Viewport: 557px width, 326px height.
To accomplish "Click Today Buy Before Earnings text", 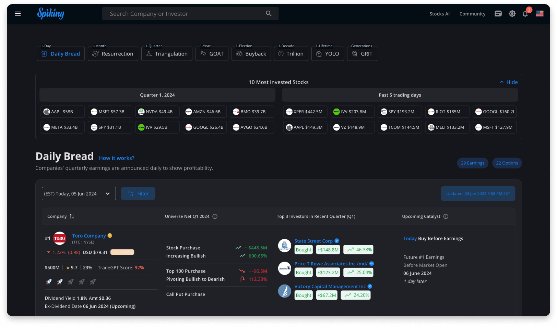I will (433, 239).
